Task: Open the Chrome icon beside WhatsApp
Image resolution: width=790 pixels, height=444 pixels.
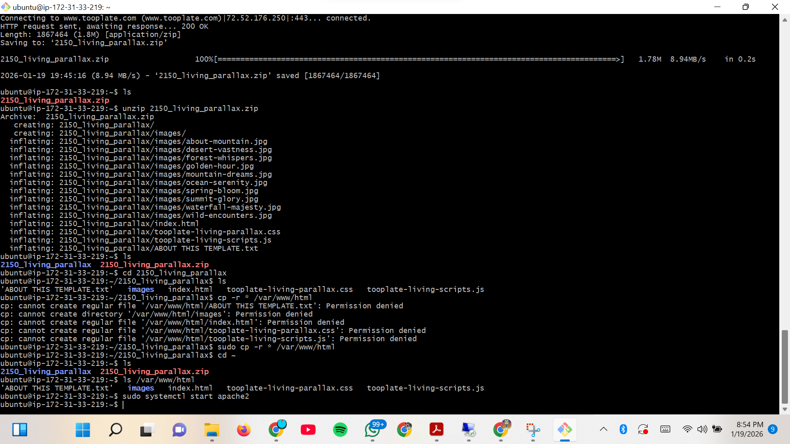Action: (404, 430)
